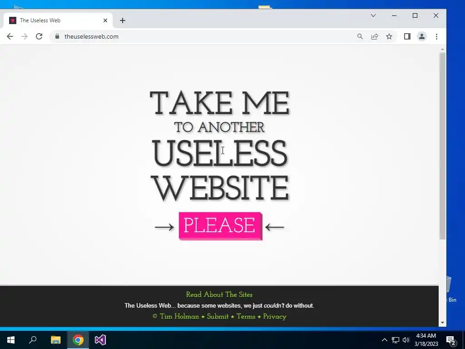Reload the current page
This screenshot has height=349, width=465.
click(39, 36)
